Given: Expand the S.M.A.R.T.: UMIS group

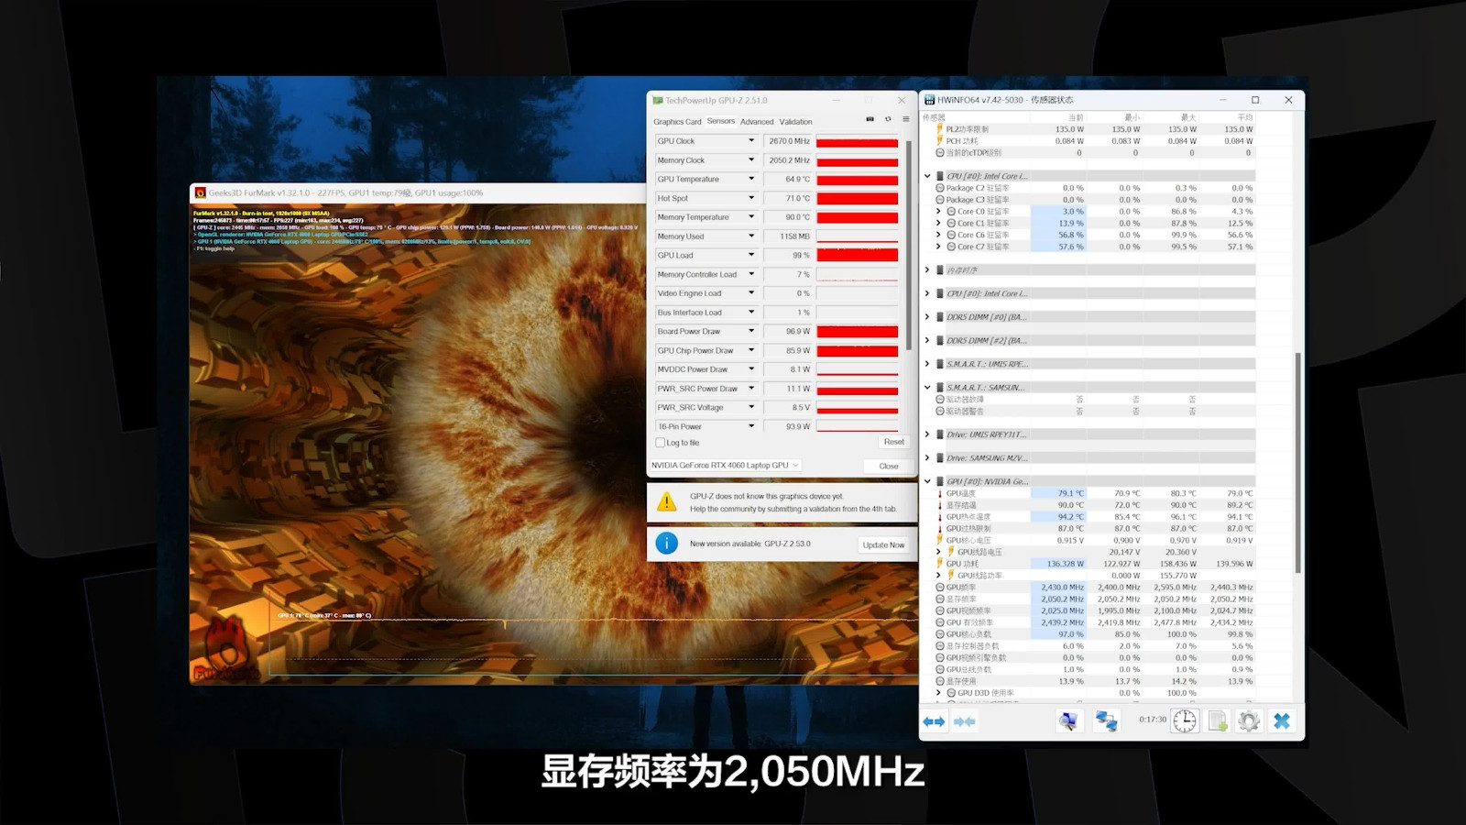Looking at the screenshot, I should point(927,364).
